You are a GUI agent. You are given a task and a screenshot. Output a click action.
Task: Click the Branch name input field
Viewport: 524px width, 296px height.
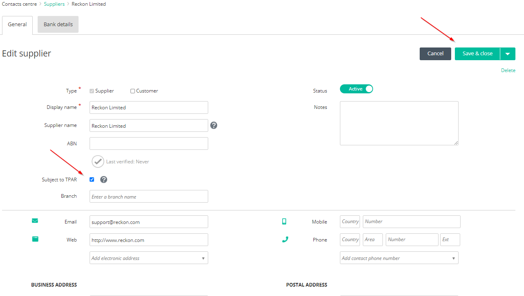click(x=149, y=196)
